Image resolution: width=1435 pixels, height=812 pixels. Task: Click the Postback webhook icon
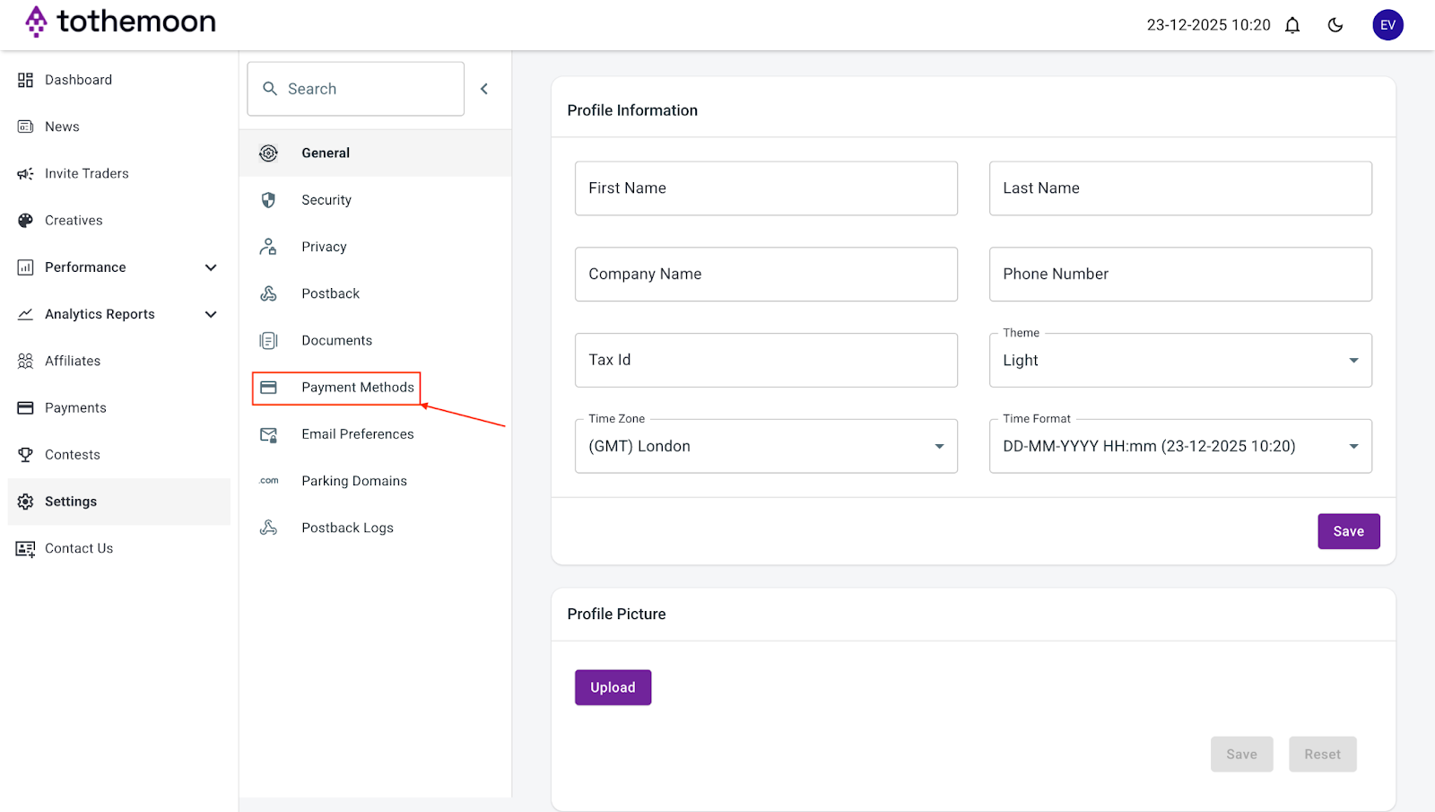268,293
